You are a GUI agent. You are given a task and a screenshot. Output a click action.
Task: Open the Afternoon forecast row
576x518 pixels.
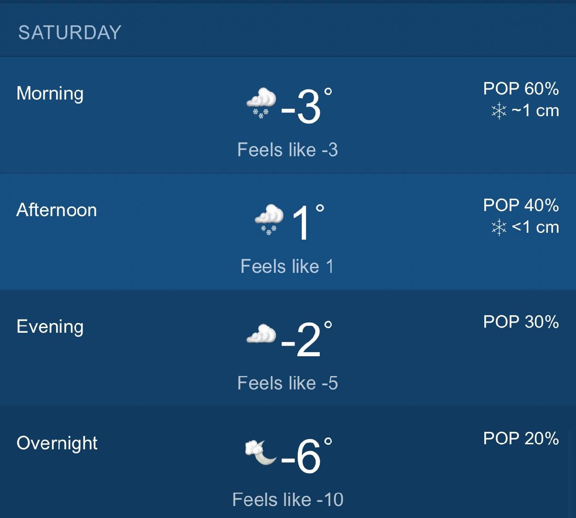coord(288,232)
